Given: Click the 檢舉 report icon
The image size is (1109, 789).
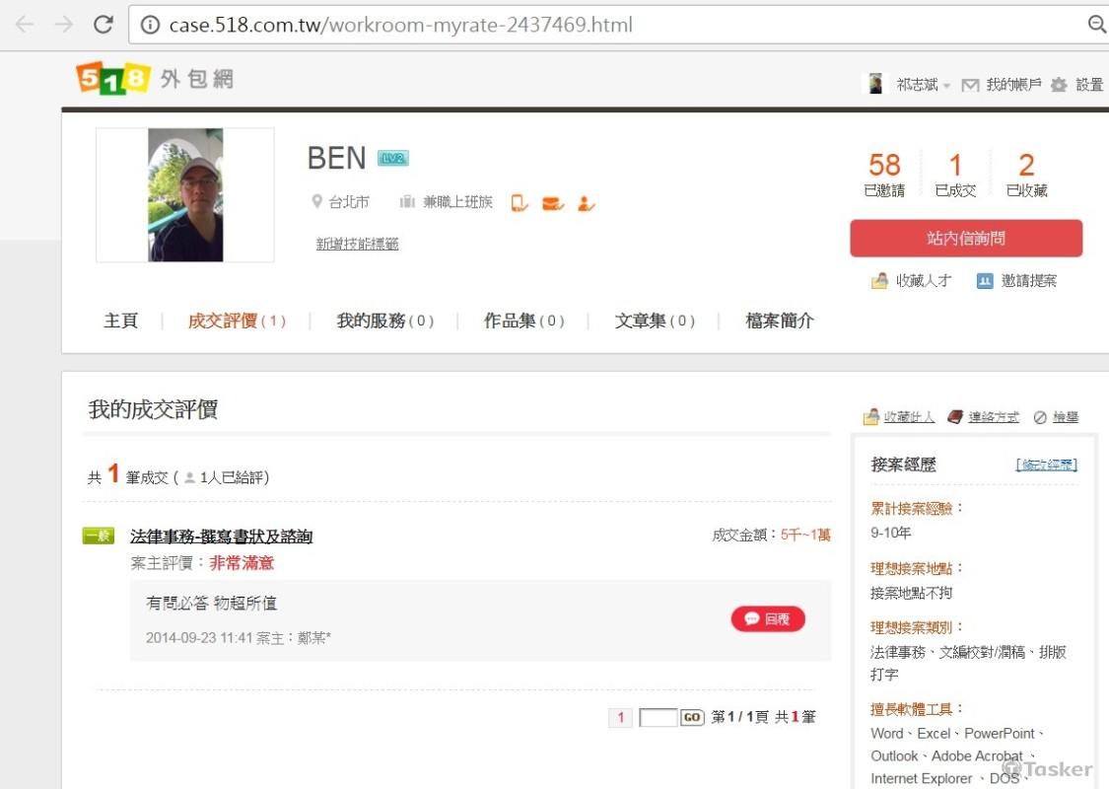Looking at the screenshot, I should point(1040,417).
